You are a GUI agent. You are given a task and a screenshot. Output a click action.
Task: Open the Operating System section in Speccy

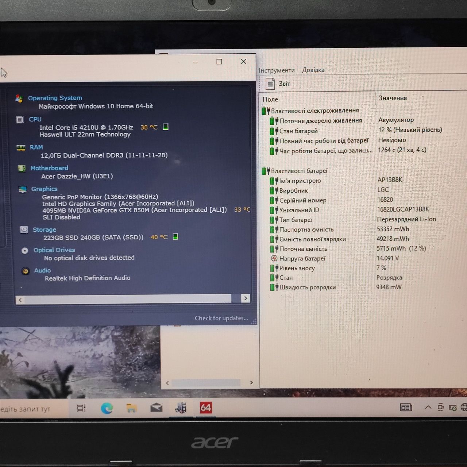pos(55,98)
